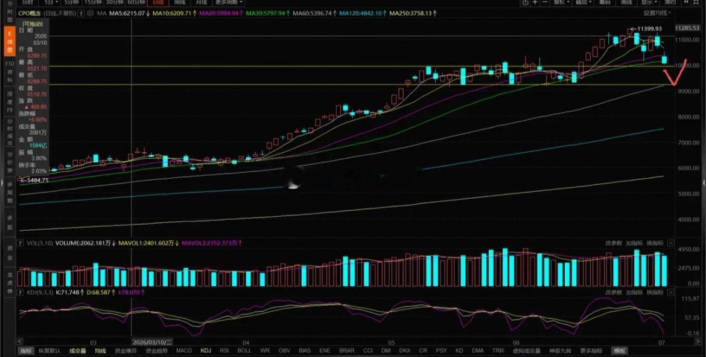The height and width of the screenshot is (357, 706).
Task: Select the 日线 period tab
Action: [159, 2]
